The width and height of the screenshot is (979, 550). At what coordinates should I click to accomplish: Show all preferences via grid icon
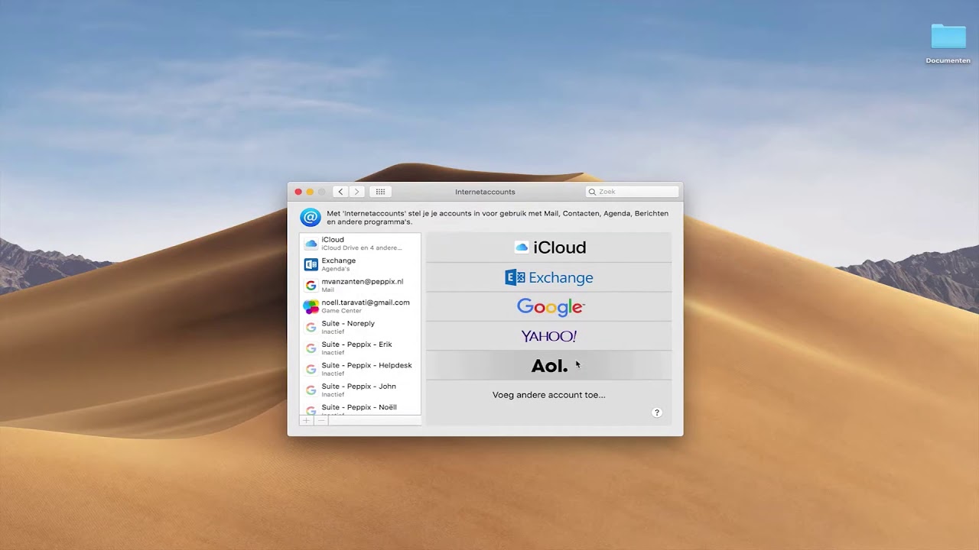380,192
